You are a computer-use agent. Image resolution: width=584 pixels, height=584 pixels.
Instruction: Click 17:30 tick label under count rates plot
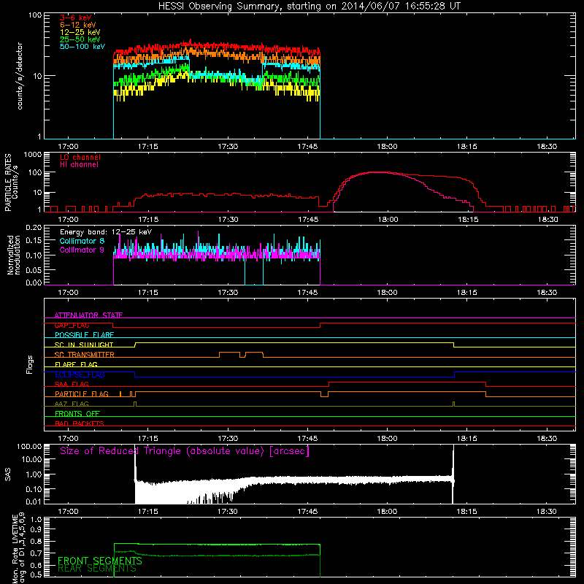pos(228,147)
